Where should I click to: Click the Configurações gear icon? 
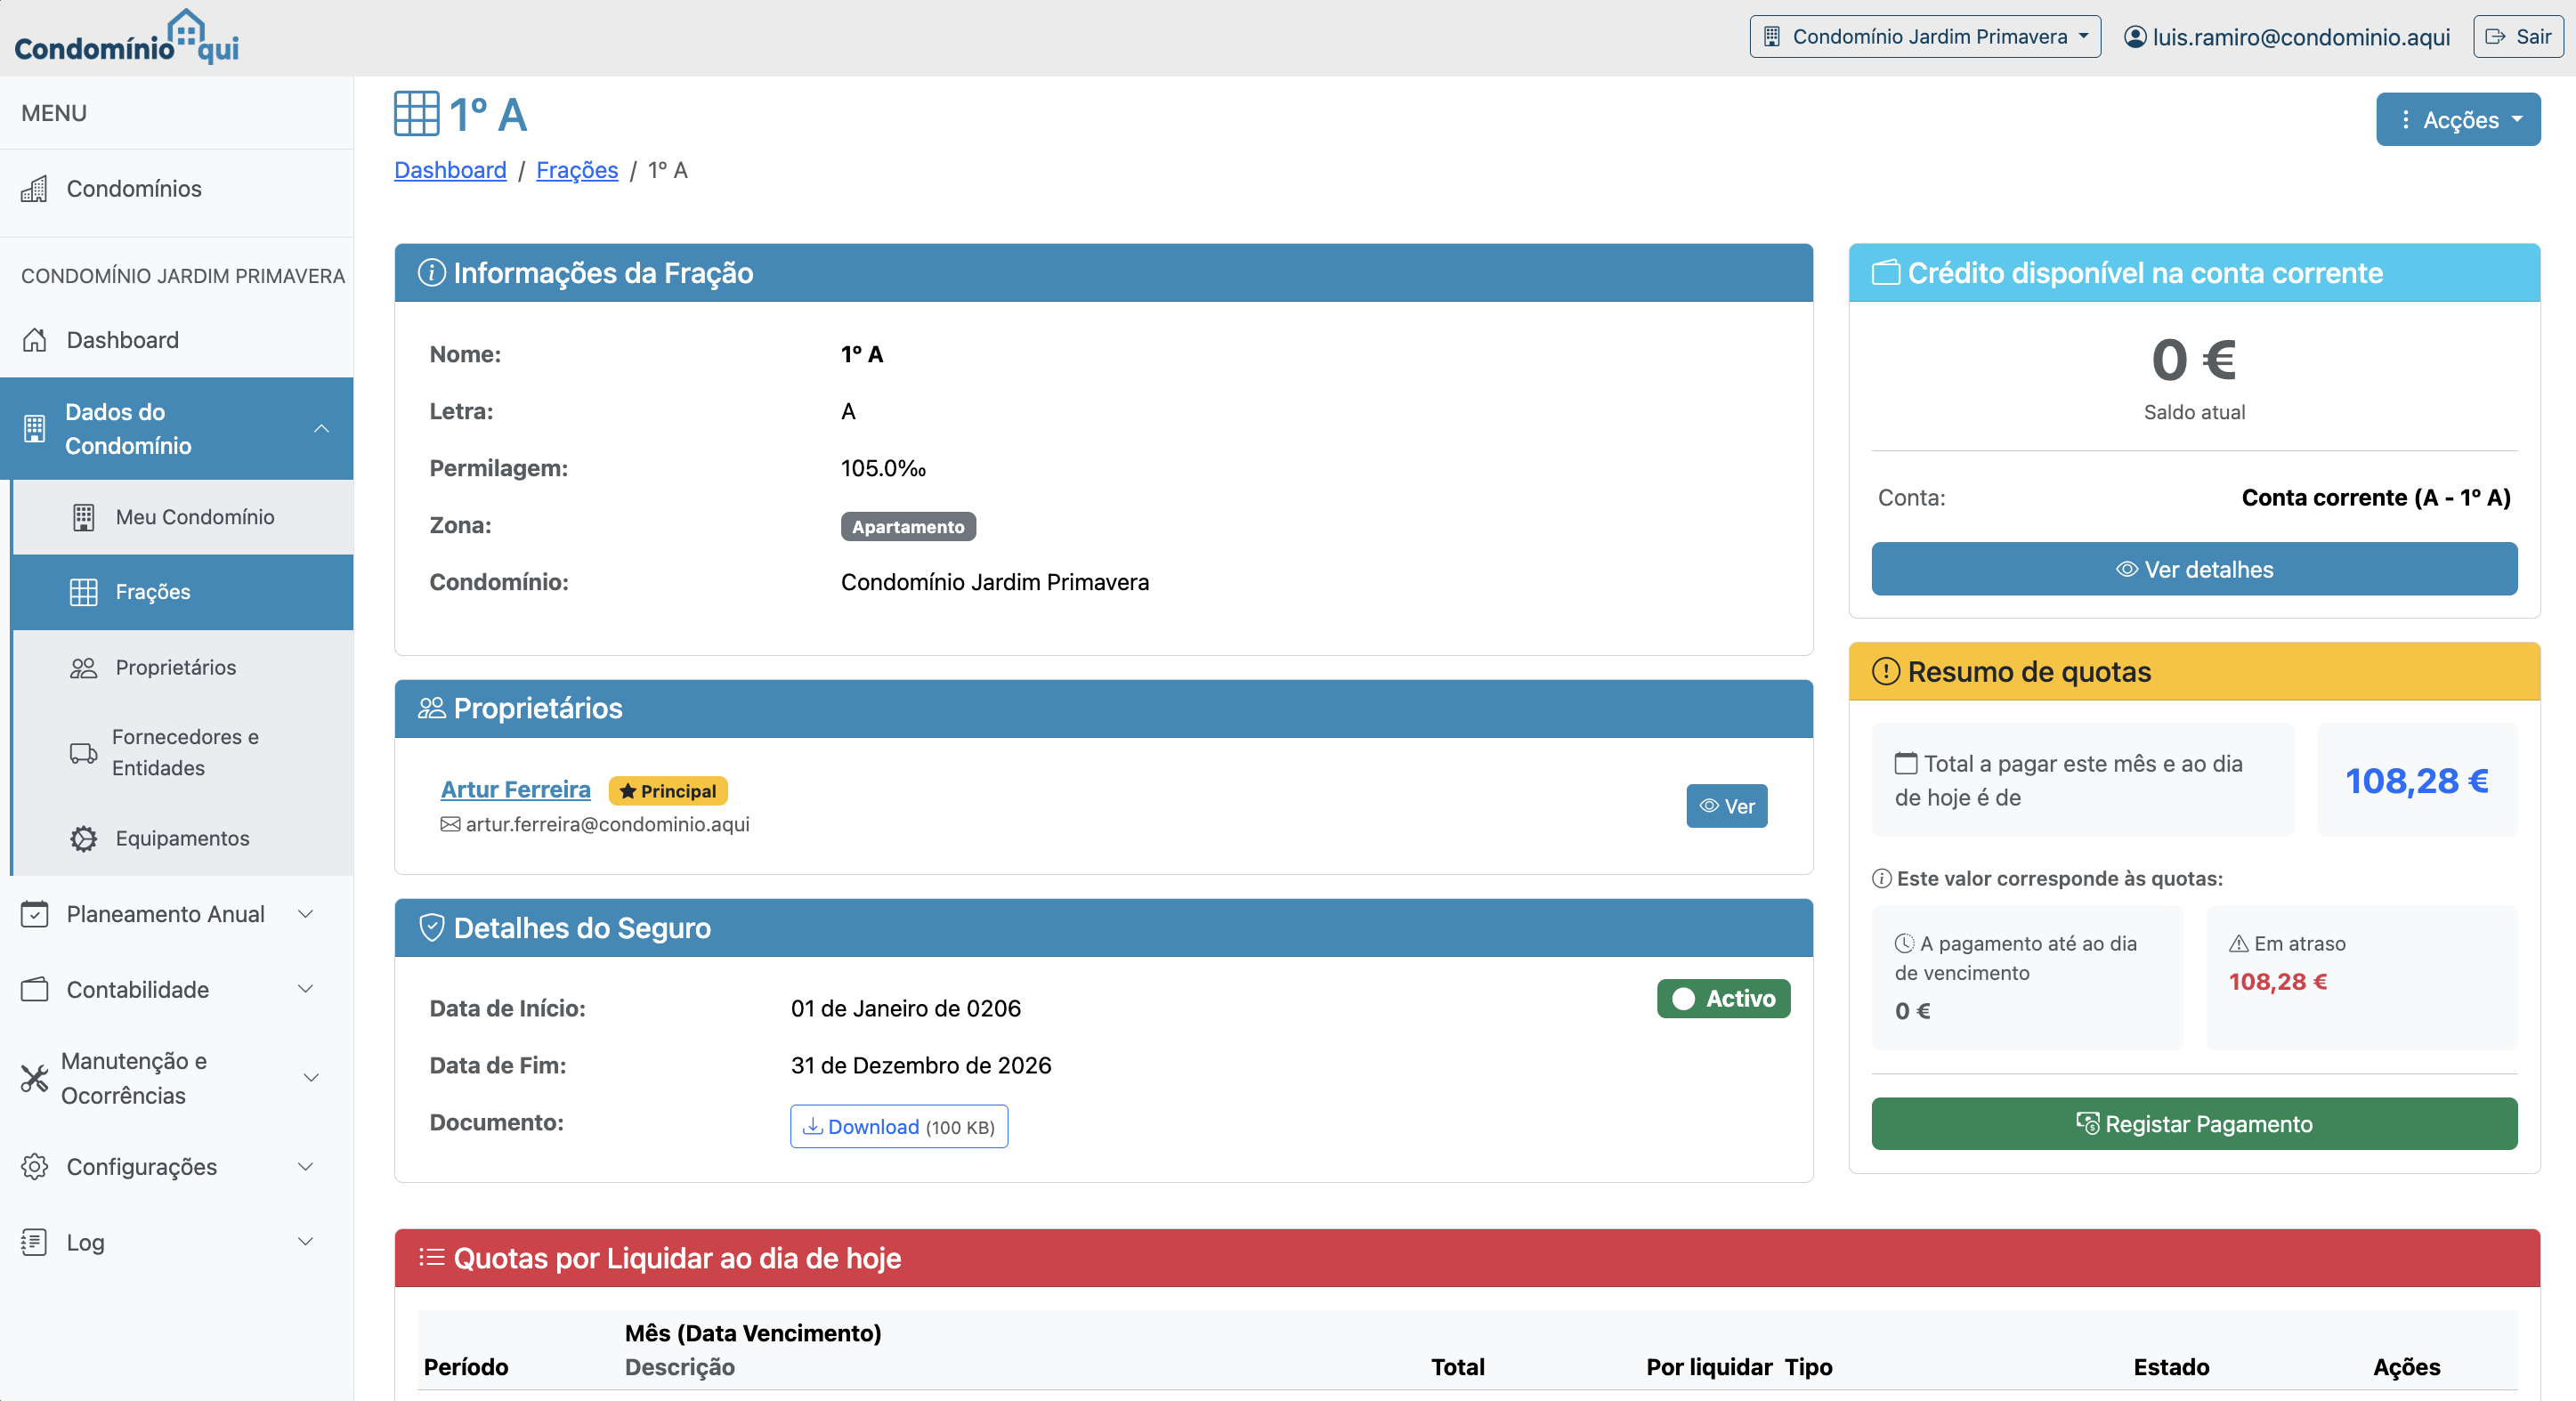[x=34, y=1167]
